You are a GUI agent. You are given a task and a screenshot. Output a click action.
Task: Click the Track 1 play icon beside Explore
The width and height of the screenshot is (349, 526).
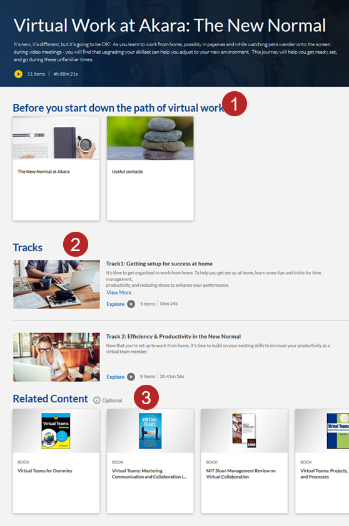point(131,304)
